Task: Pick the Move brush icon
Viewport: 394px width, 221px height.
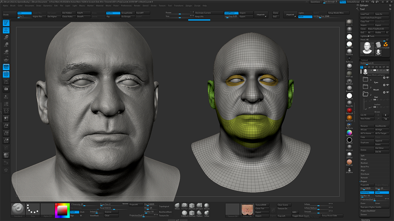Action: click(x=177, y=206)
